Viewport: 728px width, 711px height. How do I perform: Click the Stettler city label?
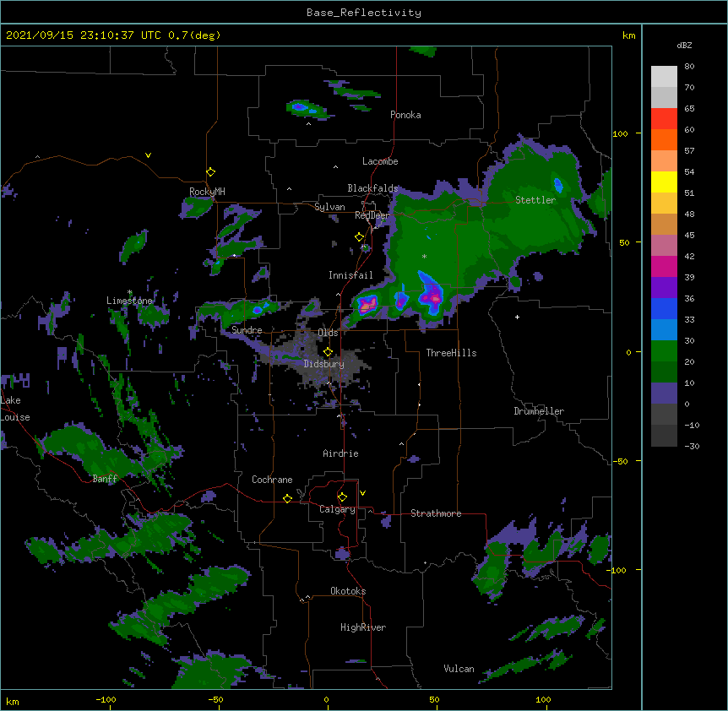tap(535, 200)
